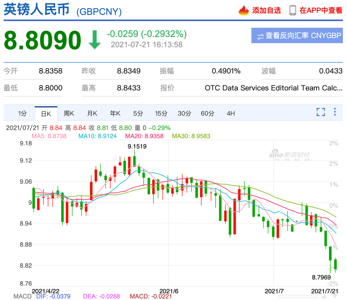Choose the 4H timeframe tab
The image size is (347, 300).
click(230, 113)
